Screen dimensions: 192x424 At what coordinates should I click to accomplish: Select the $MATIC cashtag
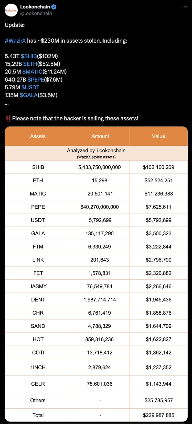[32, 72]
